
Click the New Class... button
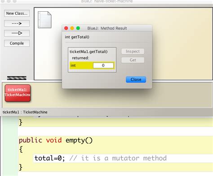17,14
